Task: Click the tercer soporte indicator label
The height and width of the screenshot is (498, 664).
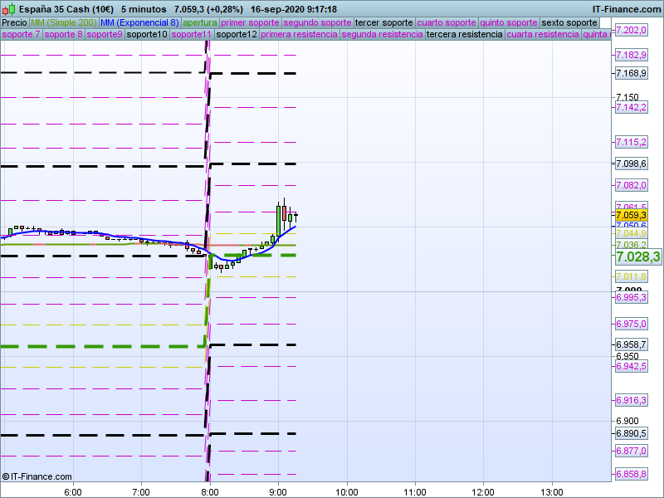Action: 383,22
